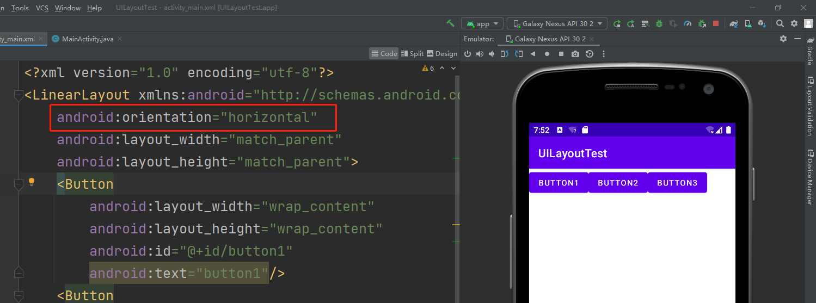Stop the running app with red square
The height and width of the screenshot is (303, 816).
click(x=716, y=24)
